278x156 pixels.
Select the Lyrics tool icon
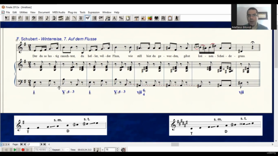coord(108,18)
